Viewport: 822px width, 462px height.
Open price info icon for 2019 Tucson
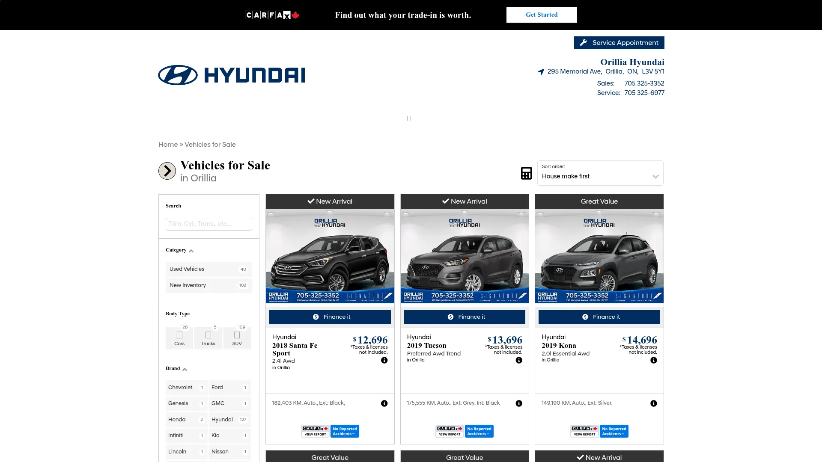click(519, 360)
